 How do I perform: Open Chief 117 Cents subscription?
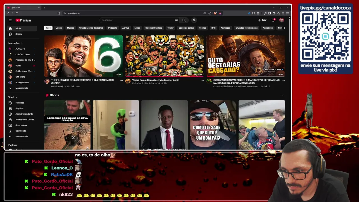[x=22, y=54]
